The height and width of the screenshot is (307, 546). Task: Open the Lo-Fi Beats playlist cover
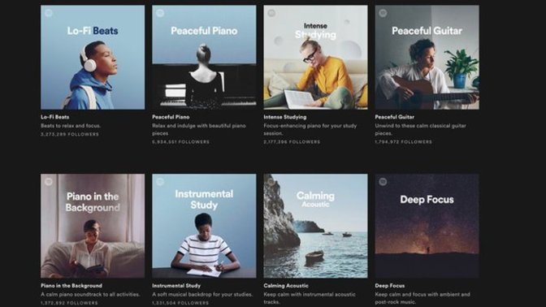point(93,57)
